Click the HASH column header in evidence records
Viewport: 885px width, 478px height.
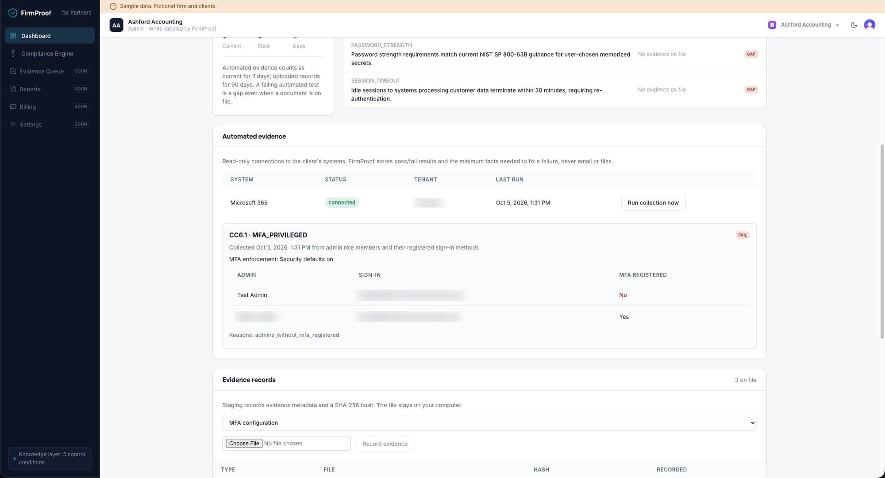click(x=541, y=470)
